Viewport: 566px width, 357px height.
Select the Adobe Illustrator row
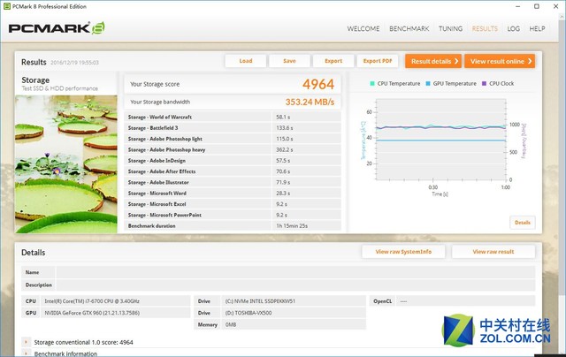pos(233,182)
